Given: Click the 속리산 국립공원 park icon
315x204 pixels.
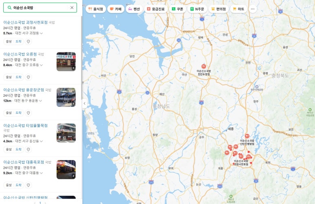Looking at the screenshot, I should click(310, 110).
